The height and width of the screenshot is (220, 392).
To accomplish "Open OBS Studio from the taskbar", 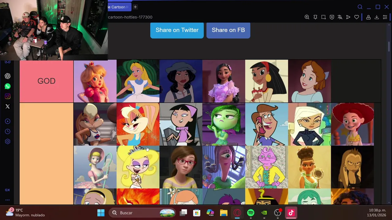I will click(277, 213).
